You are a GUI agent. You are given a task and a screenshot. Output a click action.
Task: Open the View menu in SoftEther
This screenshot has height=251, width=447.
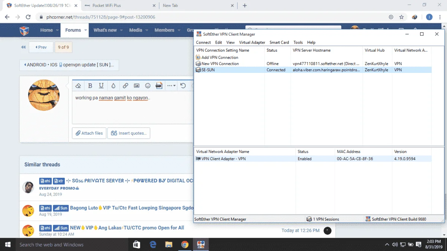coord(231,42)
